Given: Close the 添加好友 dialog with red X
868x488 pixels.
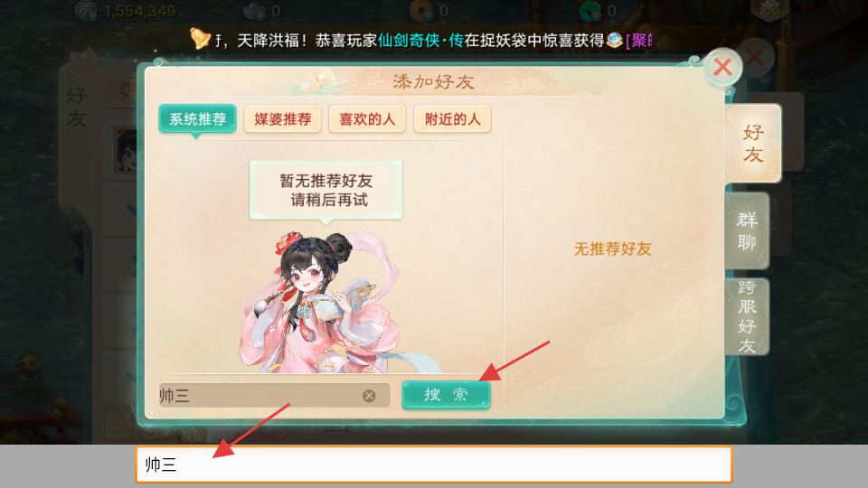Looking at the screenshot, I should [722, 68].
